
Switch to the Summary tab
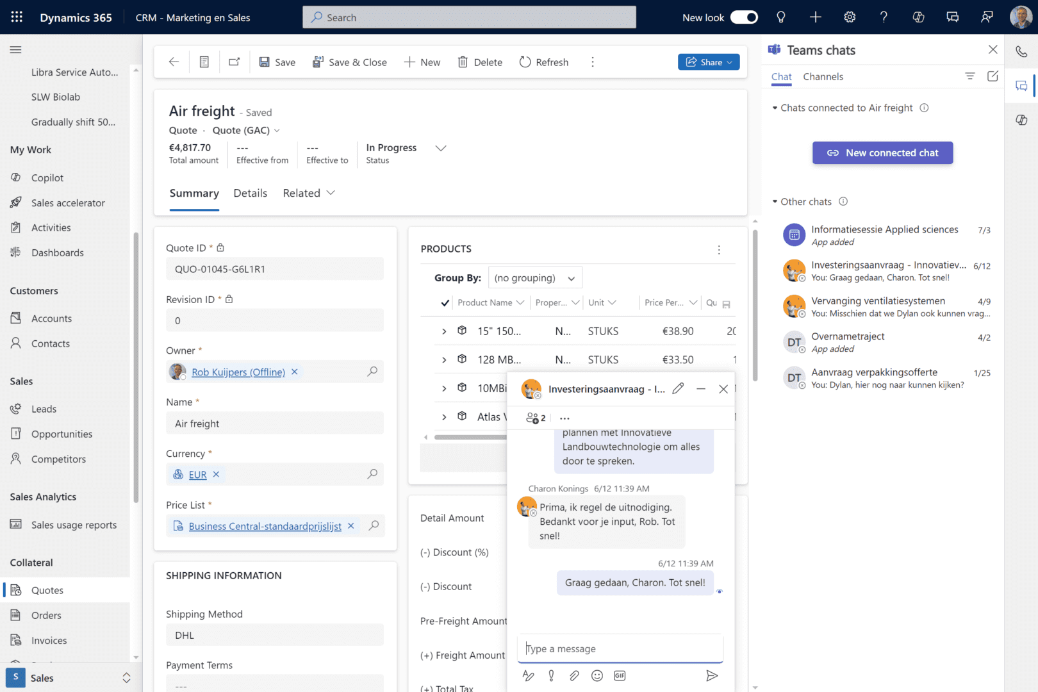(x=194, y=194)
